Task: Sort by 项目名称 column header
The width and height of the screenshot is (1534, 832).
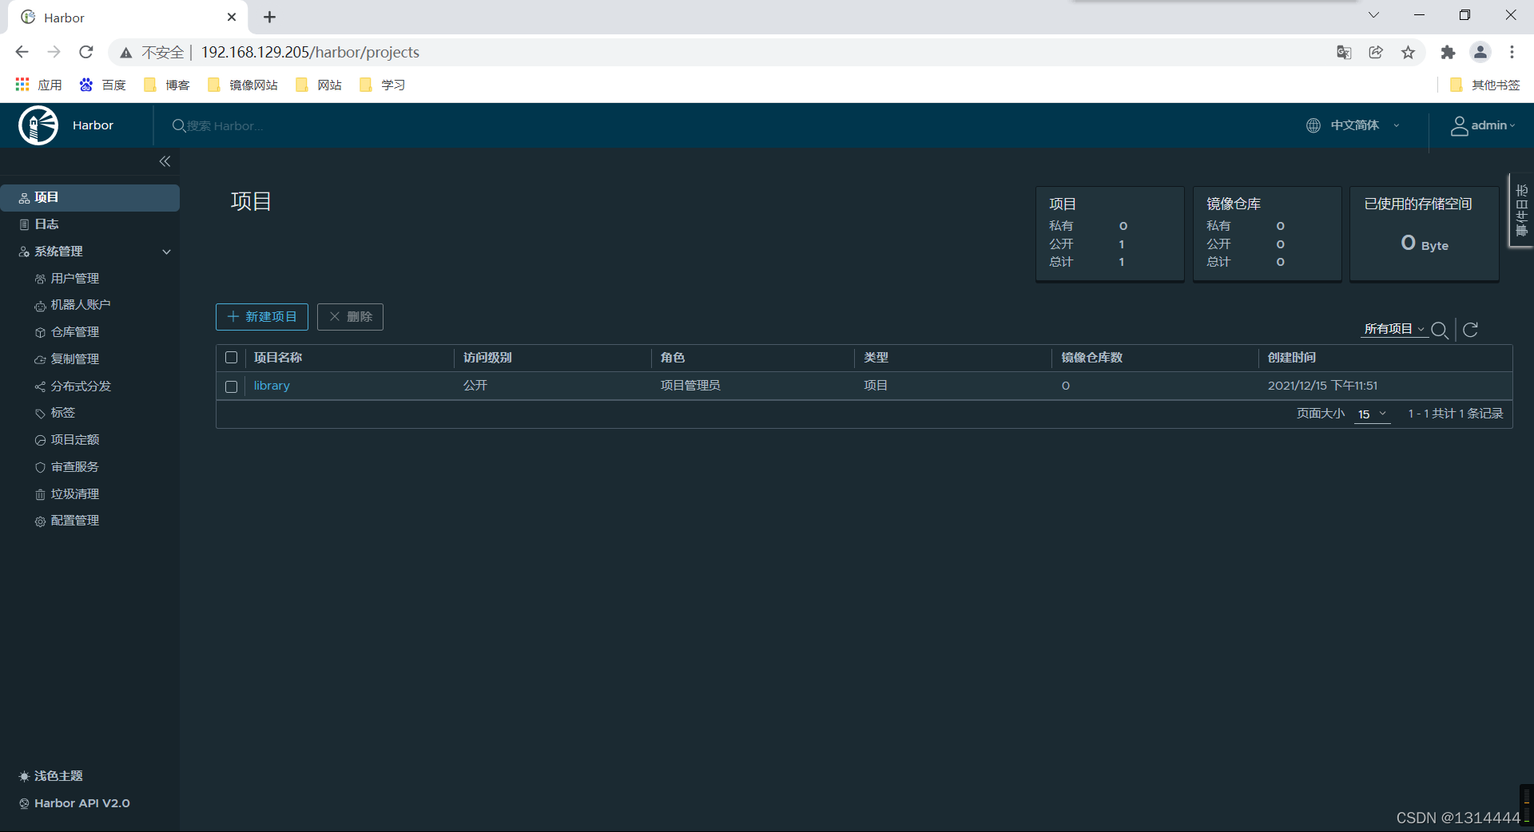Action: pos(278,358)
